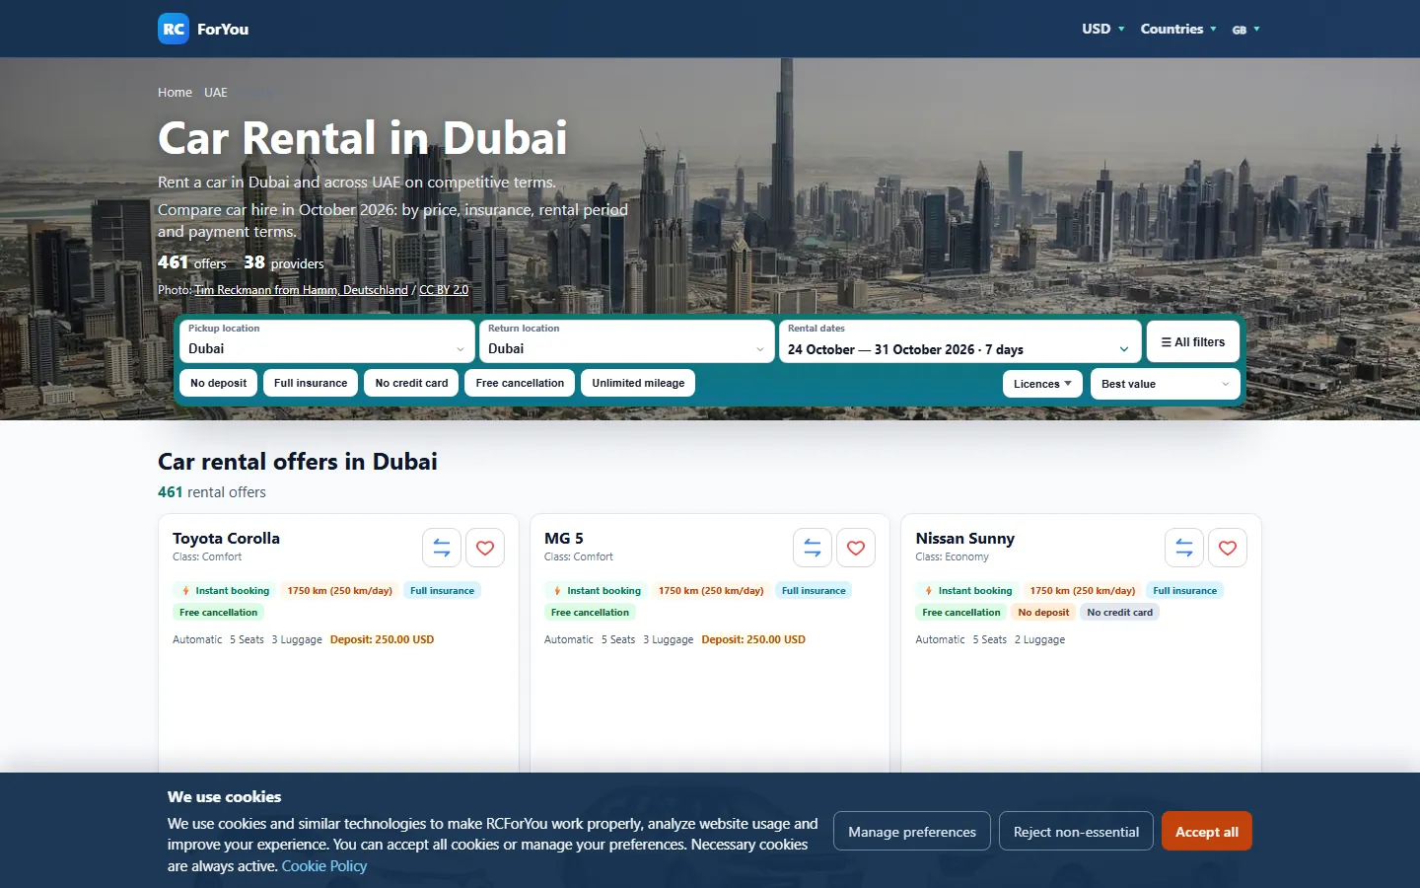Click the MG 5 car title
The width and height of the screenshot is (1420, 888).
click(564, 538)
